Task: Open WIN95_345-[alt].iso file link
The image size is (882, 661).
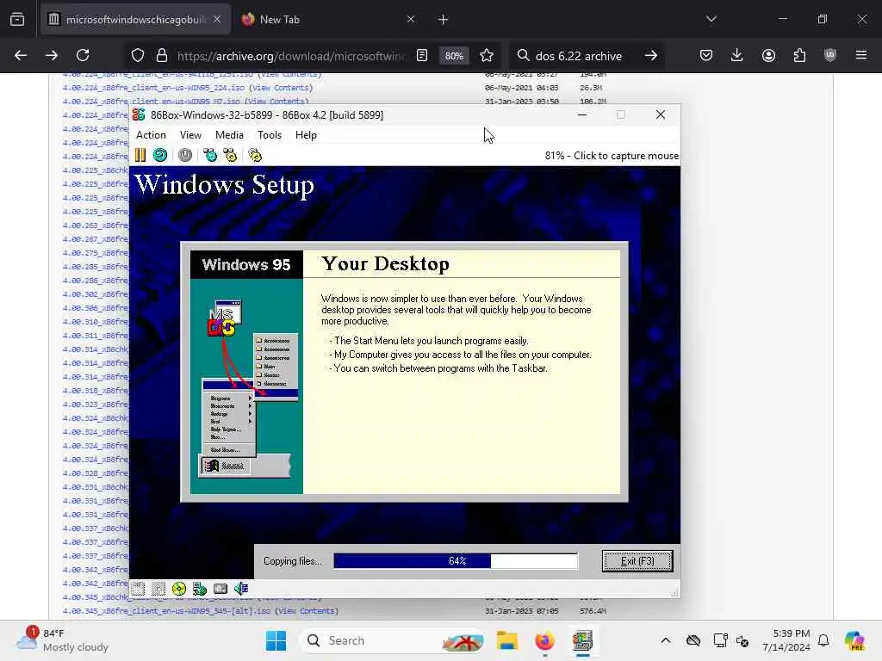Action: (x=166, y=611)
